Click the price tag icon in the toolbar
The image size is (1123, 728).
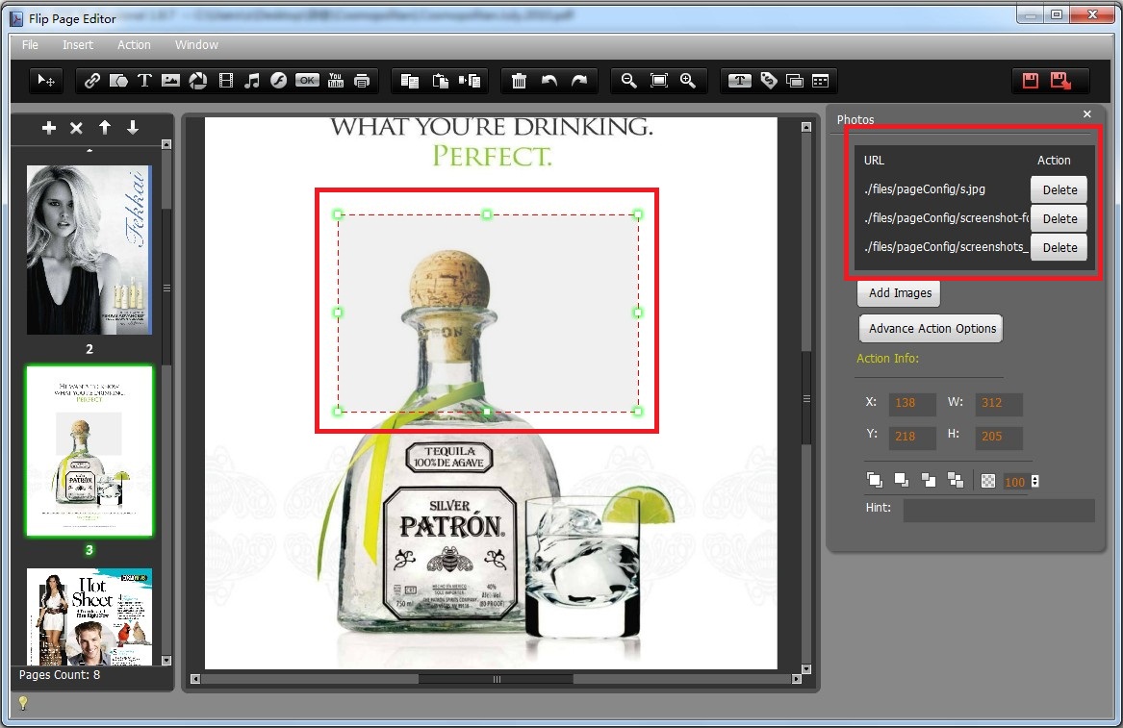pyautogui.click(x=769, y=81)
